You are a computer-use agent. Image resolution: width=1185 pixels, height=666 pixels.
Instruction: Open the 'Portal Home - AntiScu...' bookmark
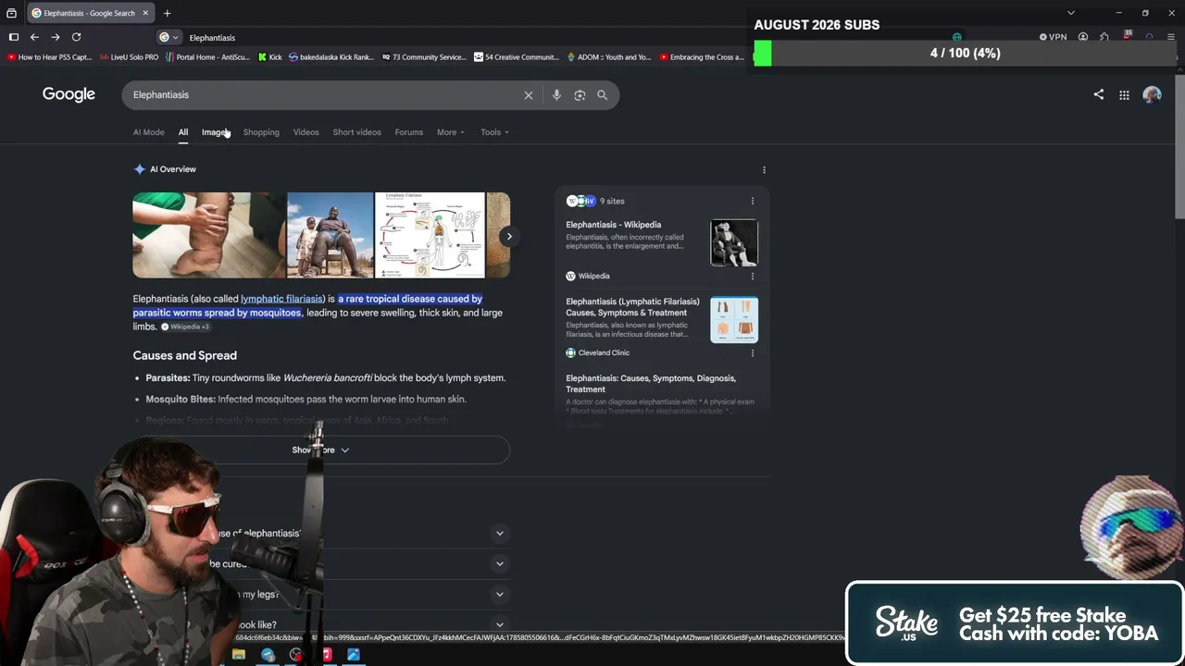207,57
